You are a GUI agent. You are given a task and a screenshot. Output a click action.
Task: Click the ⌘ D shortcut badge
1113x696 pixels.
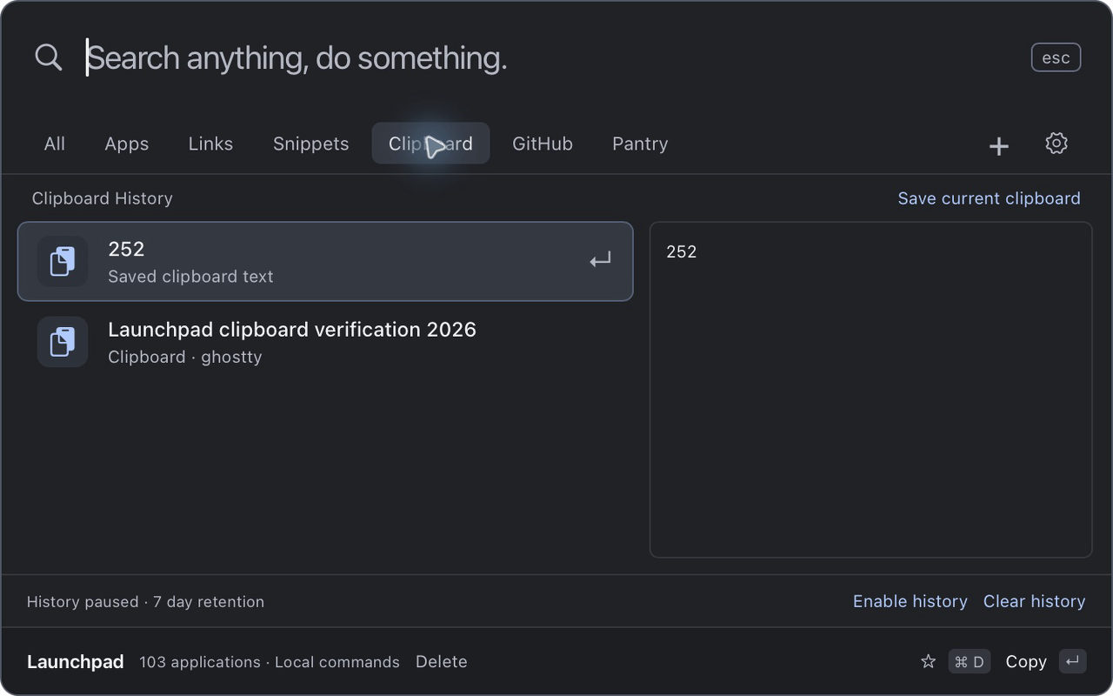point(970,662)
